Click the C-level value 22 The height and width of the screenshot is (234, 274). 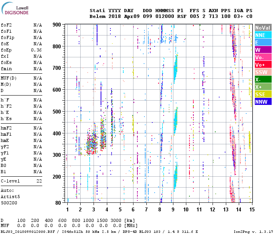point(39,181)
